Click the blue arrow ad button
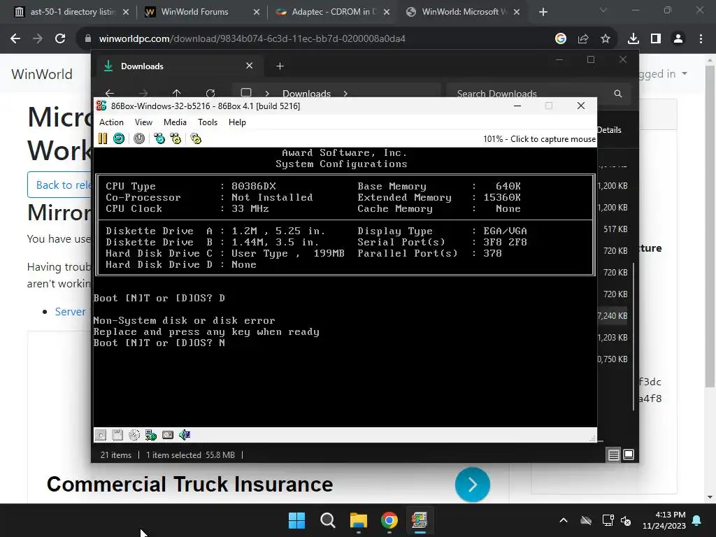 click(x=473, y=485)
